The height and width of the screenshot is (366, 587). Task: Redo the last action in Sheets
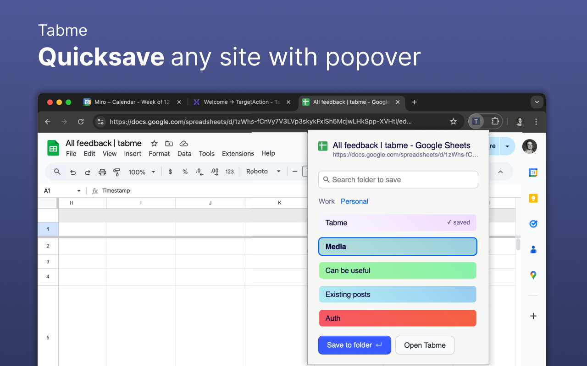[88, 172]
